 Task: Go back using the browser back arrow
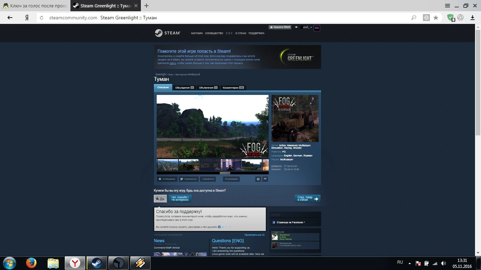tap(10, 18)
